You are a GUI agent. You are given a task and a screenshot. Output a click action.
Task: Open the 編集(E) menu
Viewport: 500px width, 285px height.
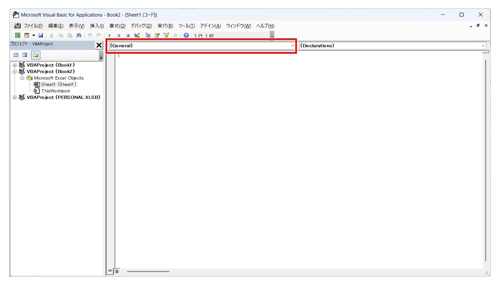pyautogui.click(x=56, y=26)
